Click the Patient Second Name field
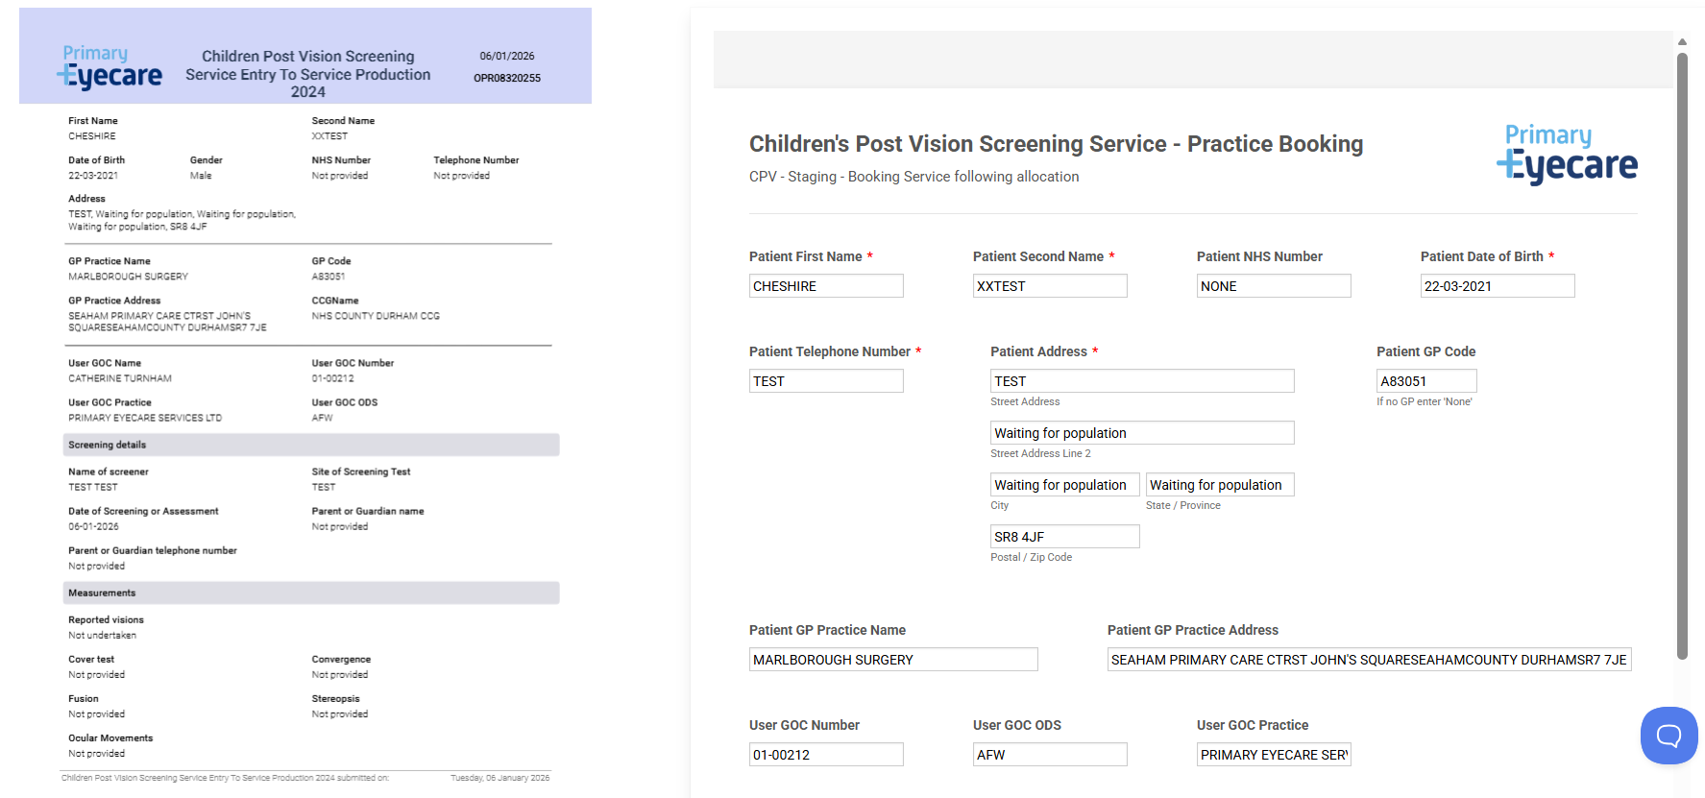 click(1049, 286)
